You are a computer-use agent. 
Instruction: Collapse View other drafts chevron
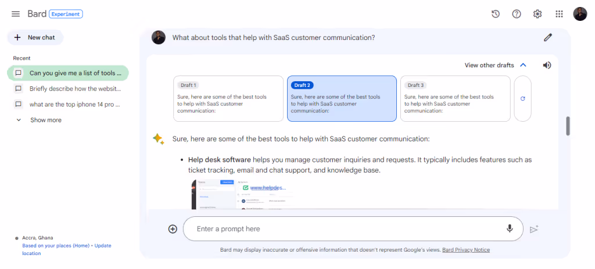point(523,65)
